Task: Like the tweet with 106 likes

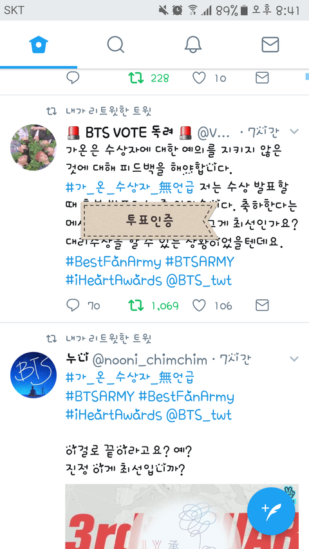Action: 199,306
